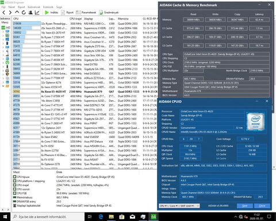Screen dimensions: 276x221
Task: Expand the tree node with the Windows logo icon
Action: [3, 39]
